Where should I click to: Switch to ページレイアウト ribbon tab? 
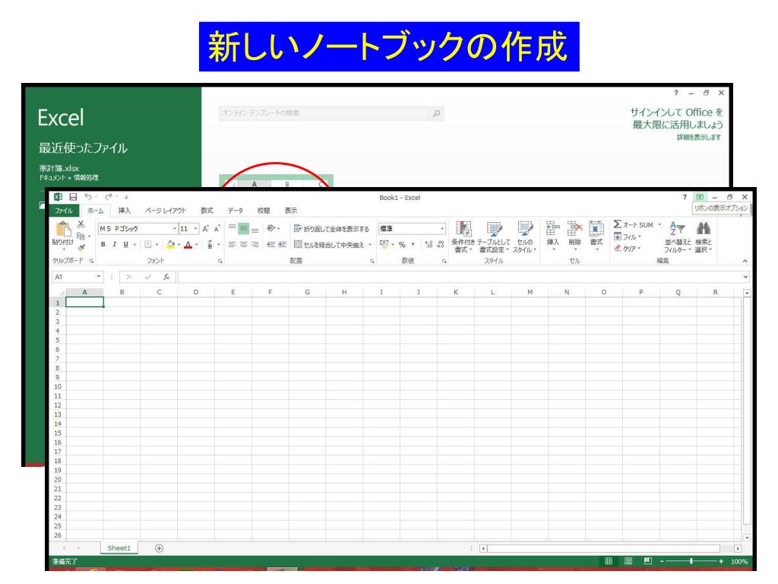[x=166, y=211]
